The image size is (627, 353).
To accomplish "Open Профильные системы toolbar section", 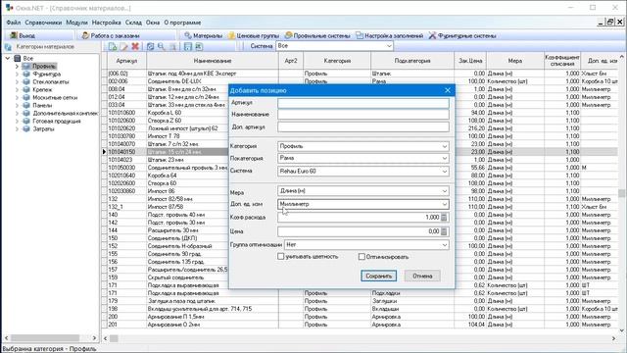I will (317, 35).
